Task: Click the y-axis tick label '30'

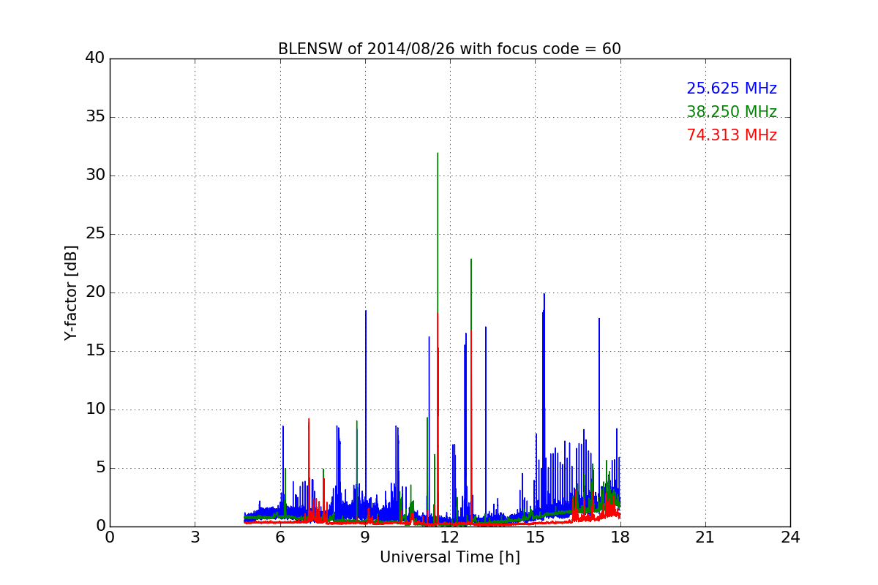Action: (x=95, y=175)
